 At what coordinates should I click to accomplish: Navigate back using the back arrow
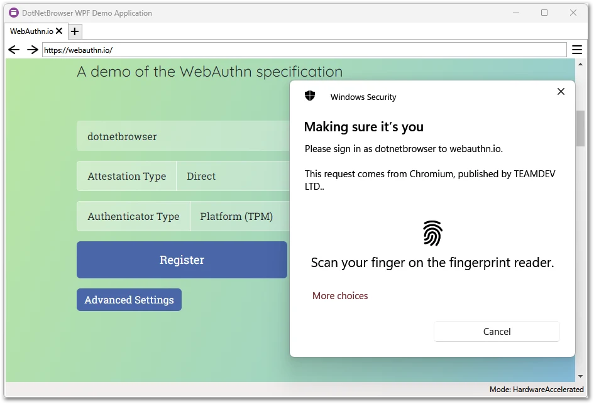point(14,50)
